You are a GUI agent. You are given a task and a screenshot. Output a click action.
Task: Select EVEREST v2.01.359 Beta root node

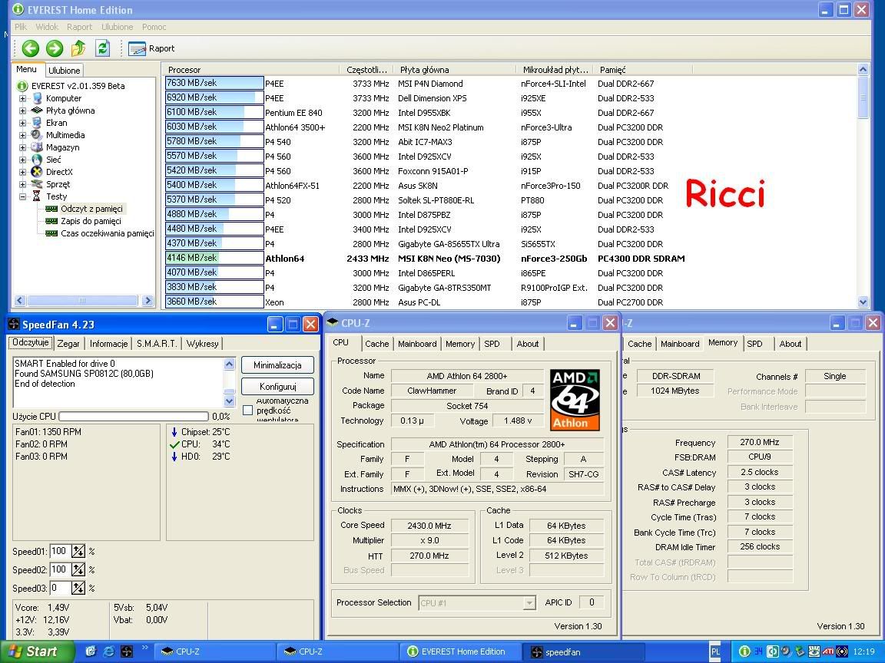click(x=78, y=86)
